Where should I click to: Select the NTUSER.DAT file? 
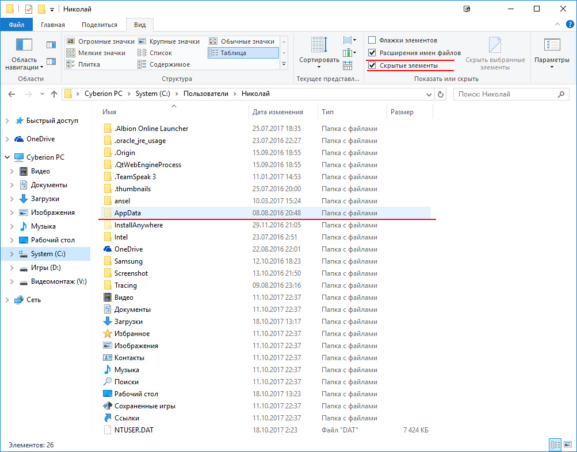click(x=133, y=430)
